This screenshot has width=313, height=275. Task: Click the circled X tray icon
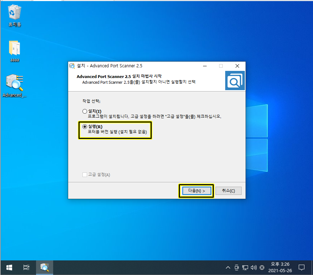point(262,268)
